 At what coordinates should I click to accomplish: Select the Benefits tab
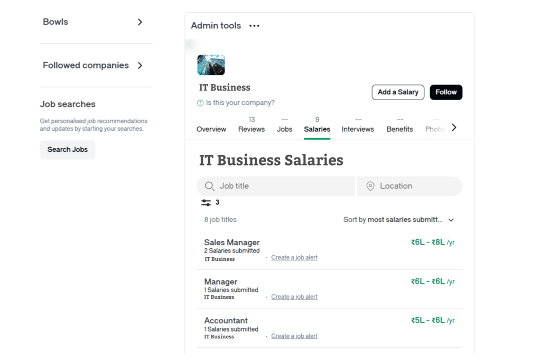click(x=399, y=129)
